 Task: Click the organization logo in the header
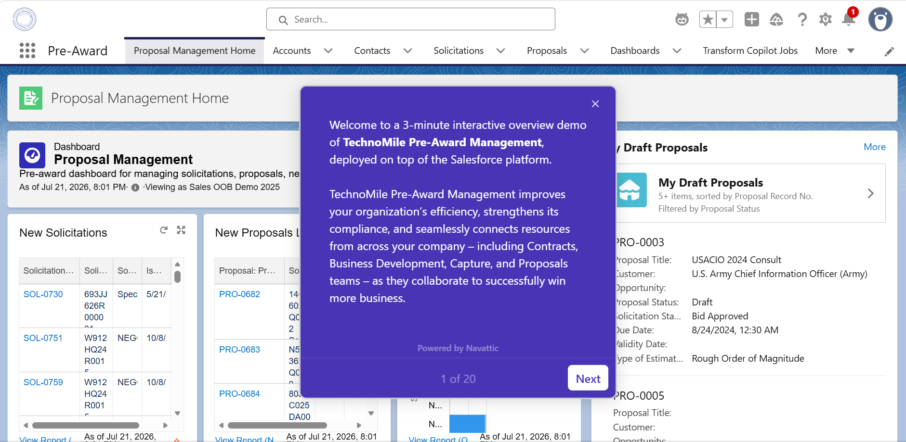[x=25, y=19]
